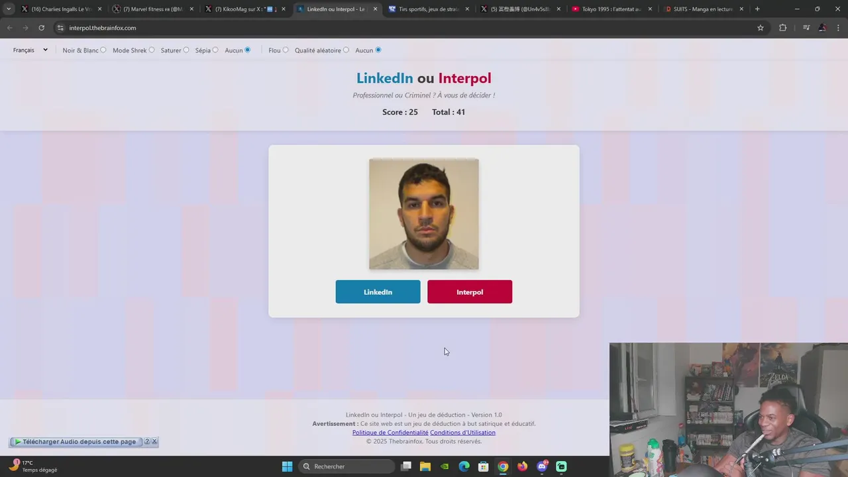Open the Chrome extensions puzzle icon
The height and width of the screenshot is (477, 848).
coord(782,28)
